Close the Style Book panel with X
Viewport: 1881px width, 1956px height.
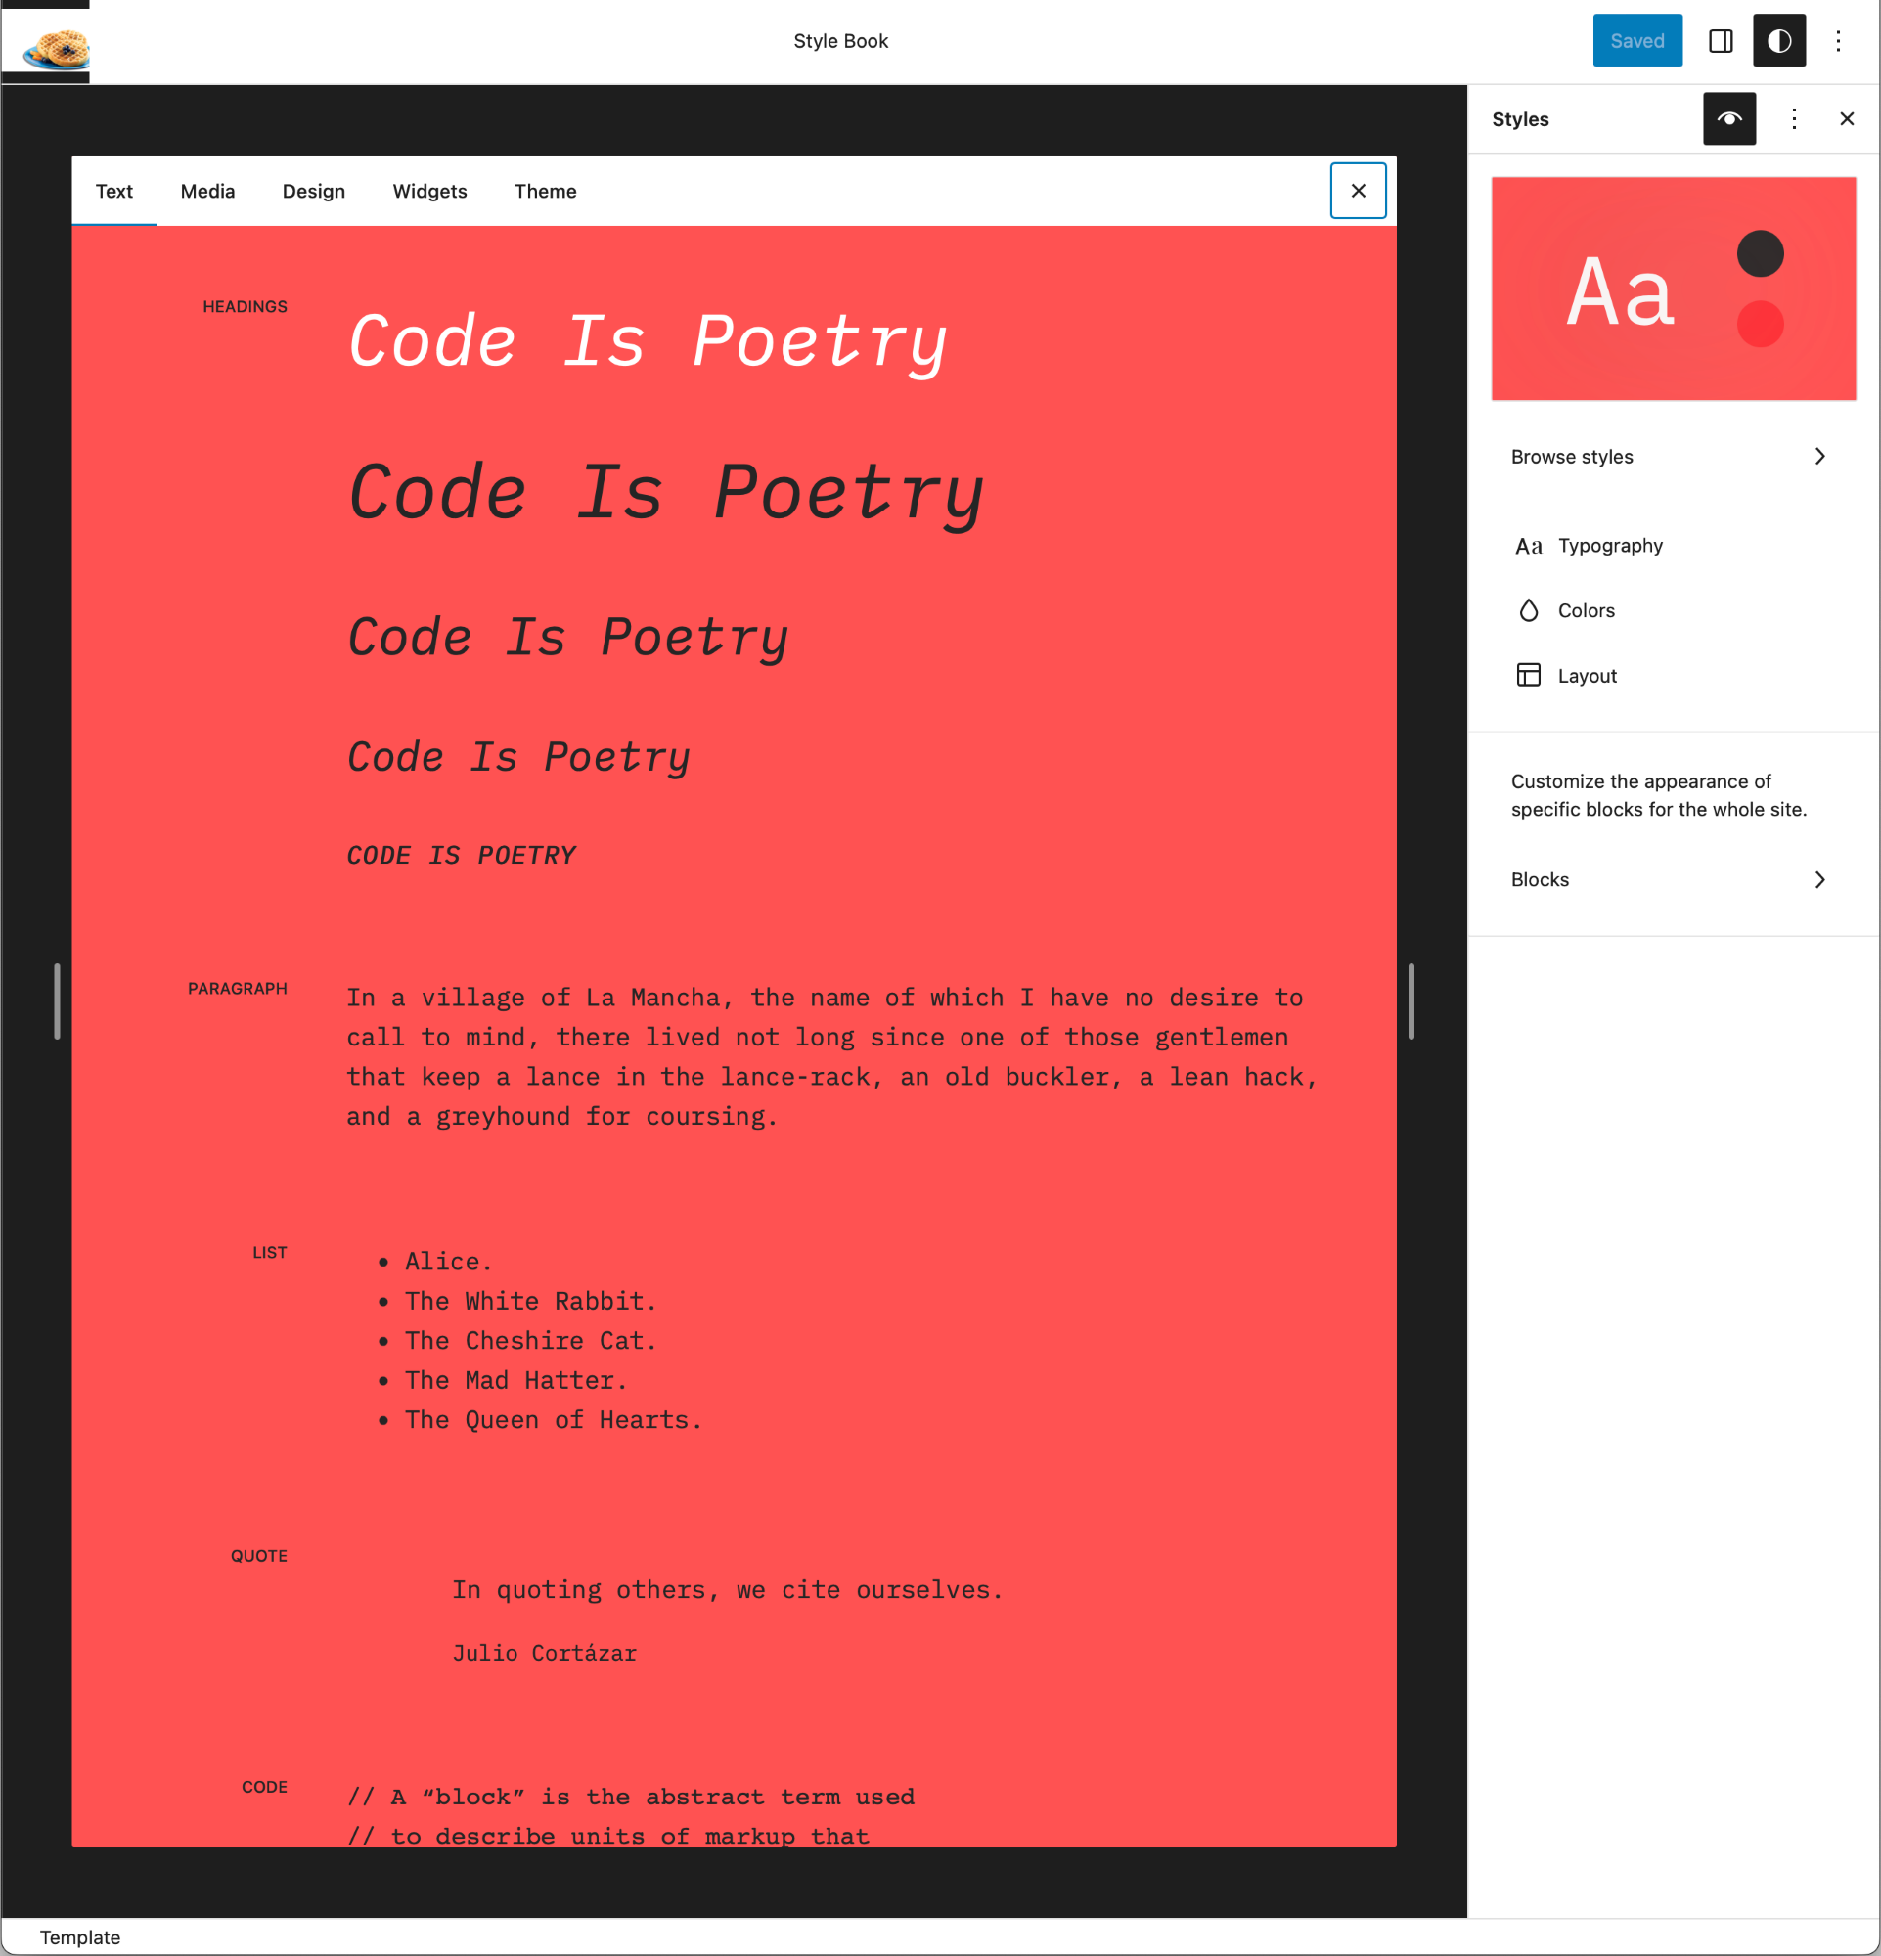1359,189
